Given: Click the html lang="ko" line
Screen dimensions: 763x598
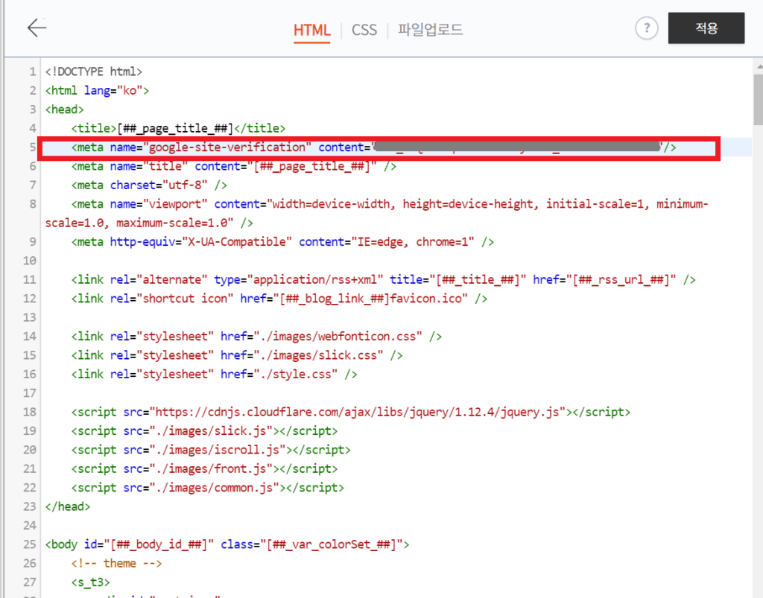Looking at the screenshot, I should pos(98,91).
